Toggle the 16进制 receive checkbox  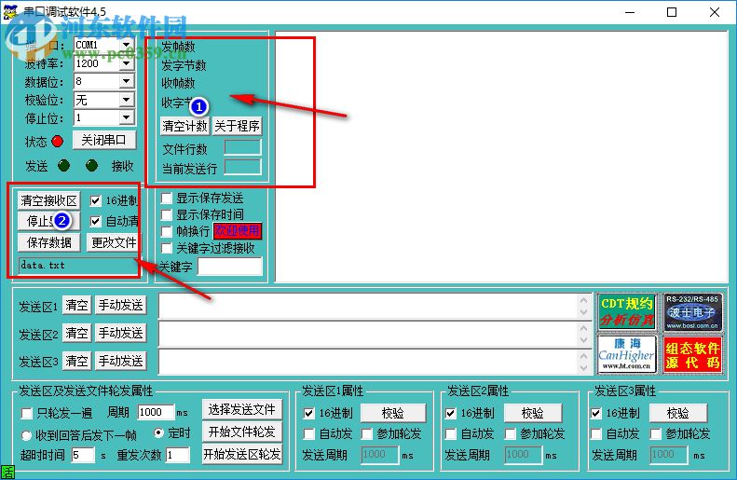coord(95,201)
